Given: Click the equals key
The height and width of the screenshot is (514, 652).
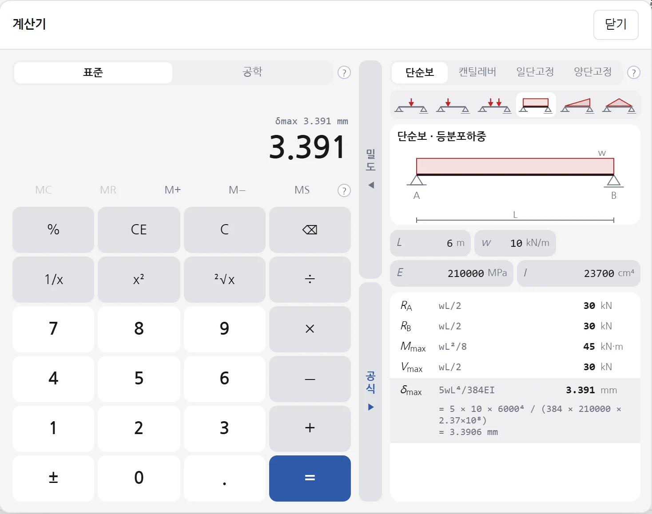Looking at the screenshot, I should (310, 478).
